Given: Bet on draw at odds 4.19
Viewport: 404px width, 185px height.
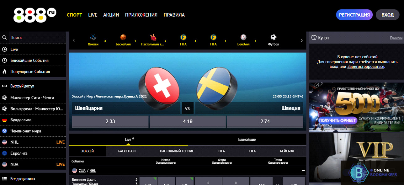Looking at the screenshot, I should (188, 121).
